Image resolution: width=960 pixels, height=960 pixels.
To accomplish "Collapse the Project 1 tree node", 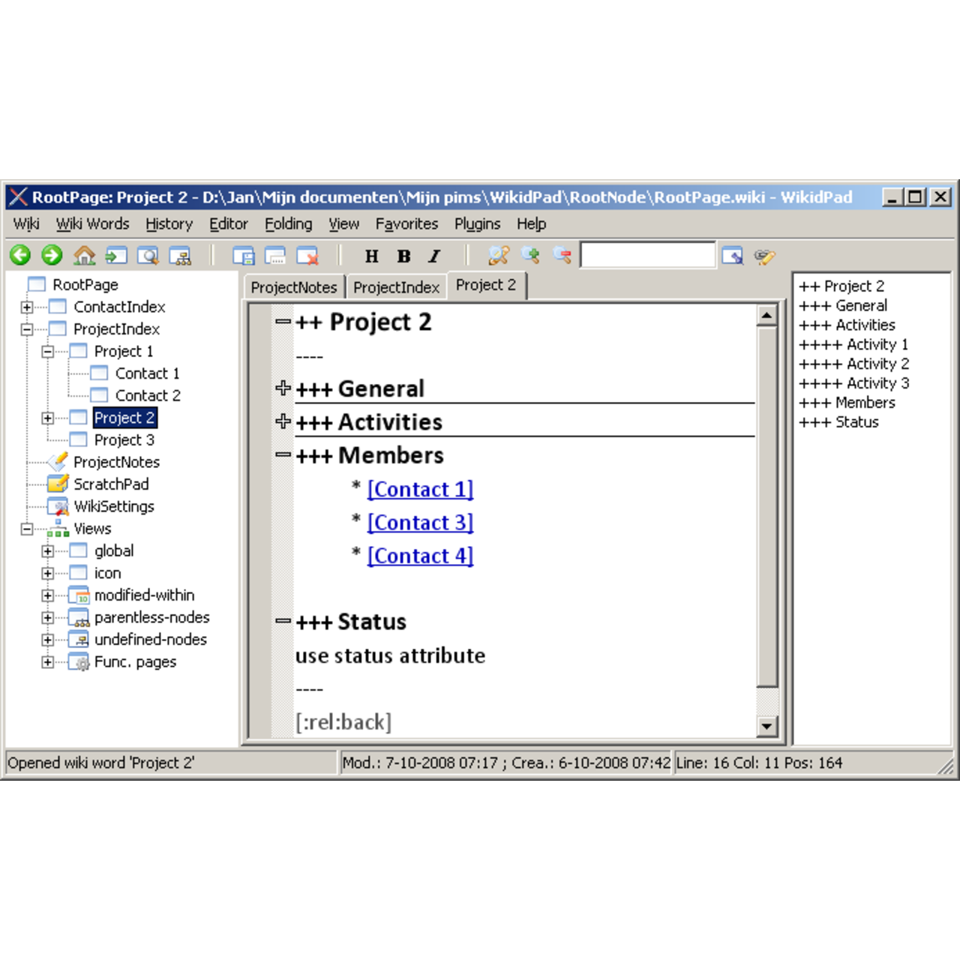I will pos(48,352).
